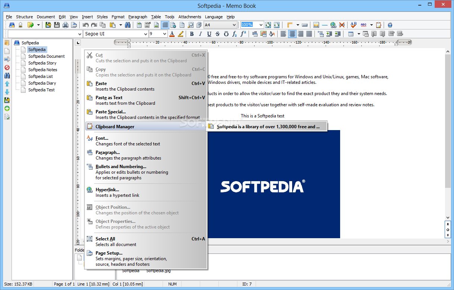Click the text highlight color marker icon
Image resolution: width=454 pixels, height=290 pixels.
pyautogui.click(x=181, y=34)
